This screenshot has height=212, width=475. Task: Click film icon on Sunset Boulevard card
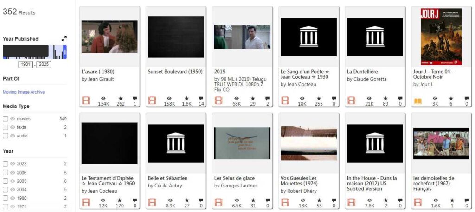152,100
